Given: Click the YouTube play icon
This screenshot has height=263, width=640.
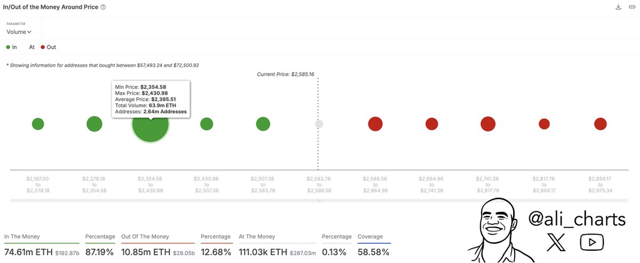Looking at the screenshot, I should click(x=592, y=243).
